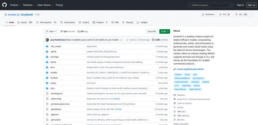Viewport: 258px width, 125px height.
Task: Open the commit history clock icon
Action: [x=153, y=40]
